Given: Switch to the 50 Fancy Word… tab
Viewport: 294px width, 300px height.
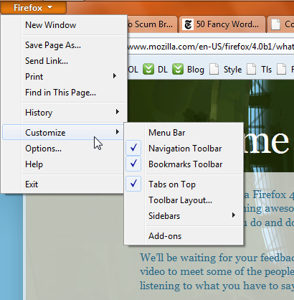Looking at the screenshot, I should click(222, 24).
